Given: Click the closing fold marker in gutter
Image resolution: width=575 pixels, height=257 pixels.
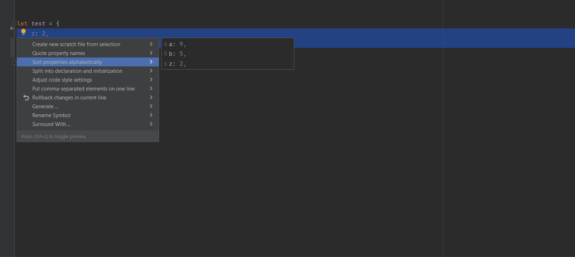Looking at the screenshot, I should click(14, 62).
